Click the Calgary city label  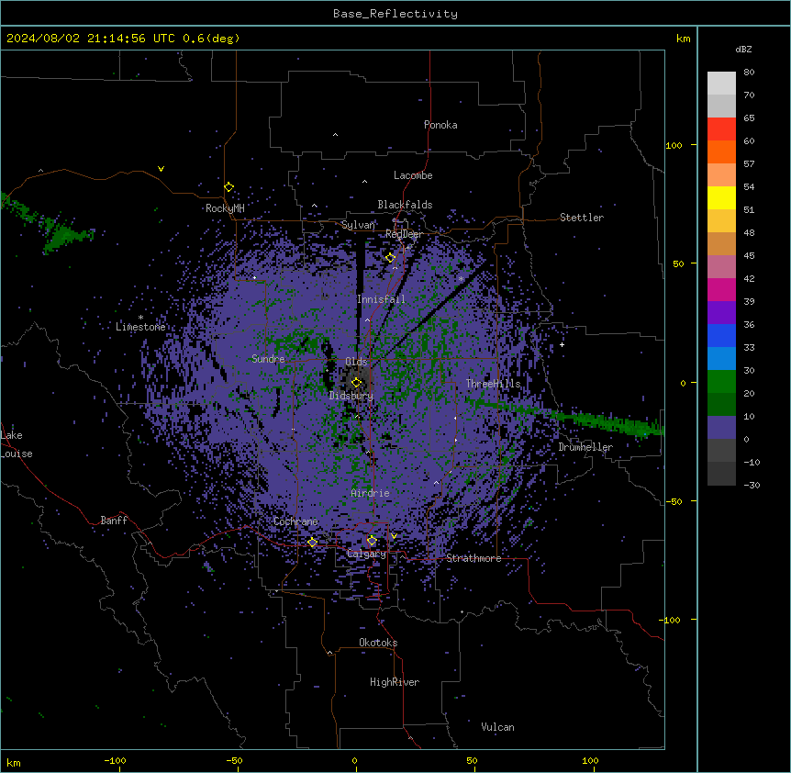tap(366, 554)
